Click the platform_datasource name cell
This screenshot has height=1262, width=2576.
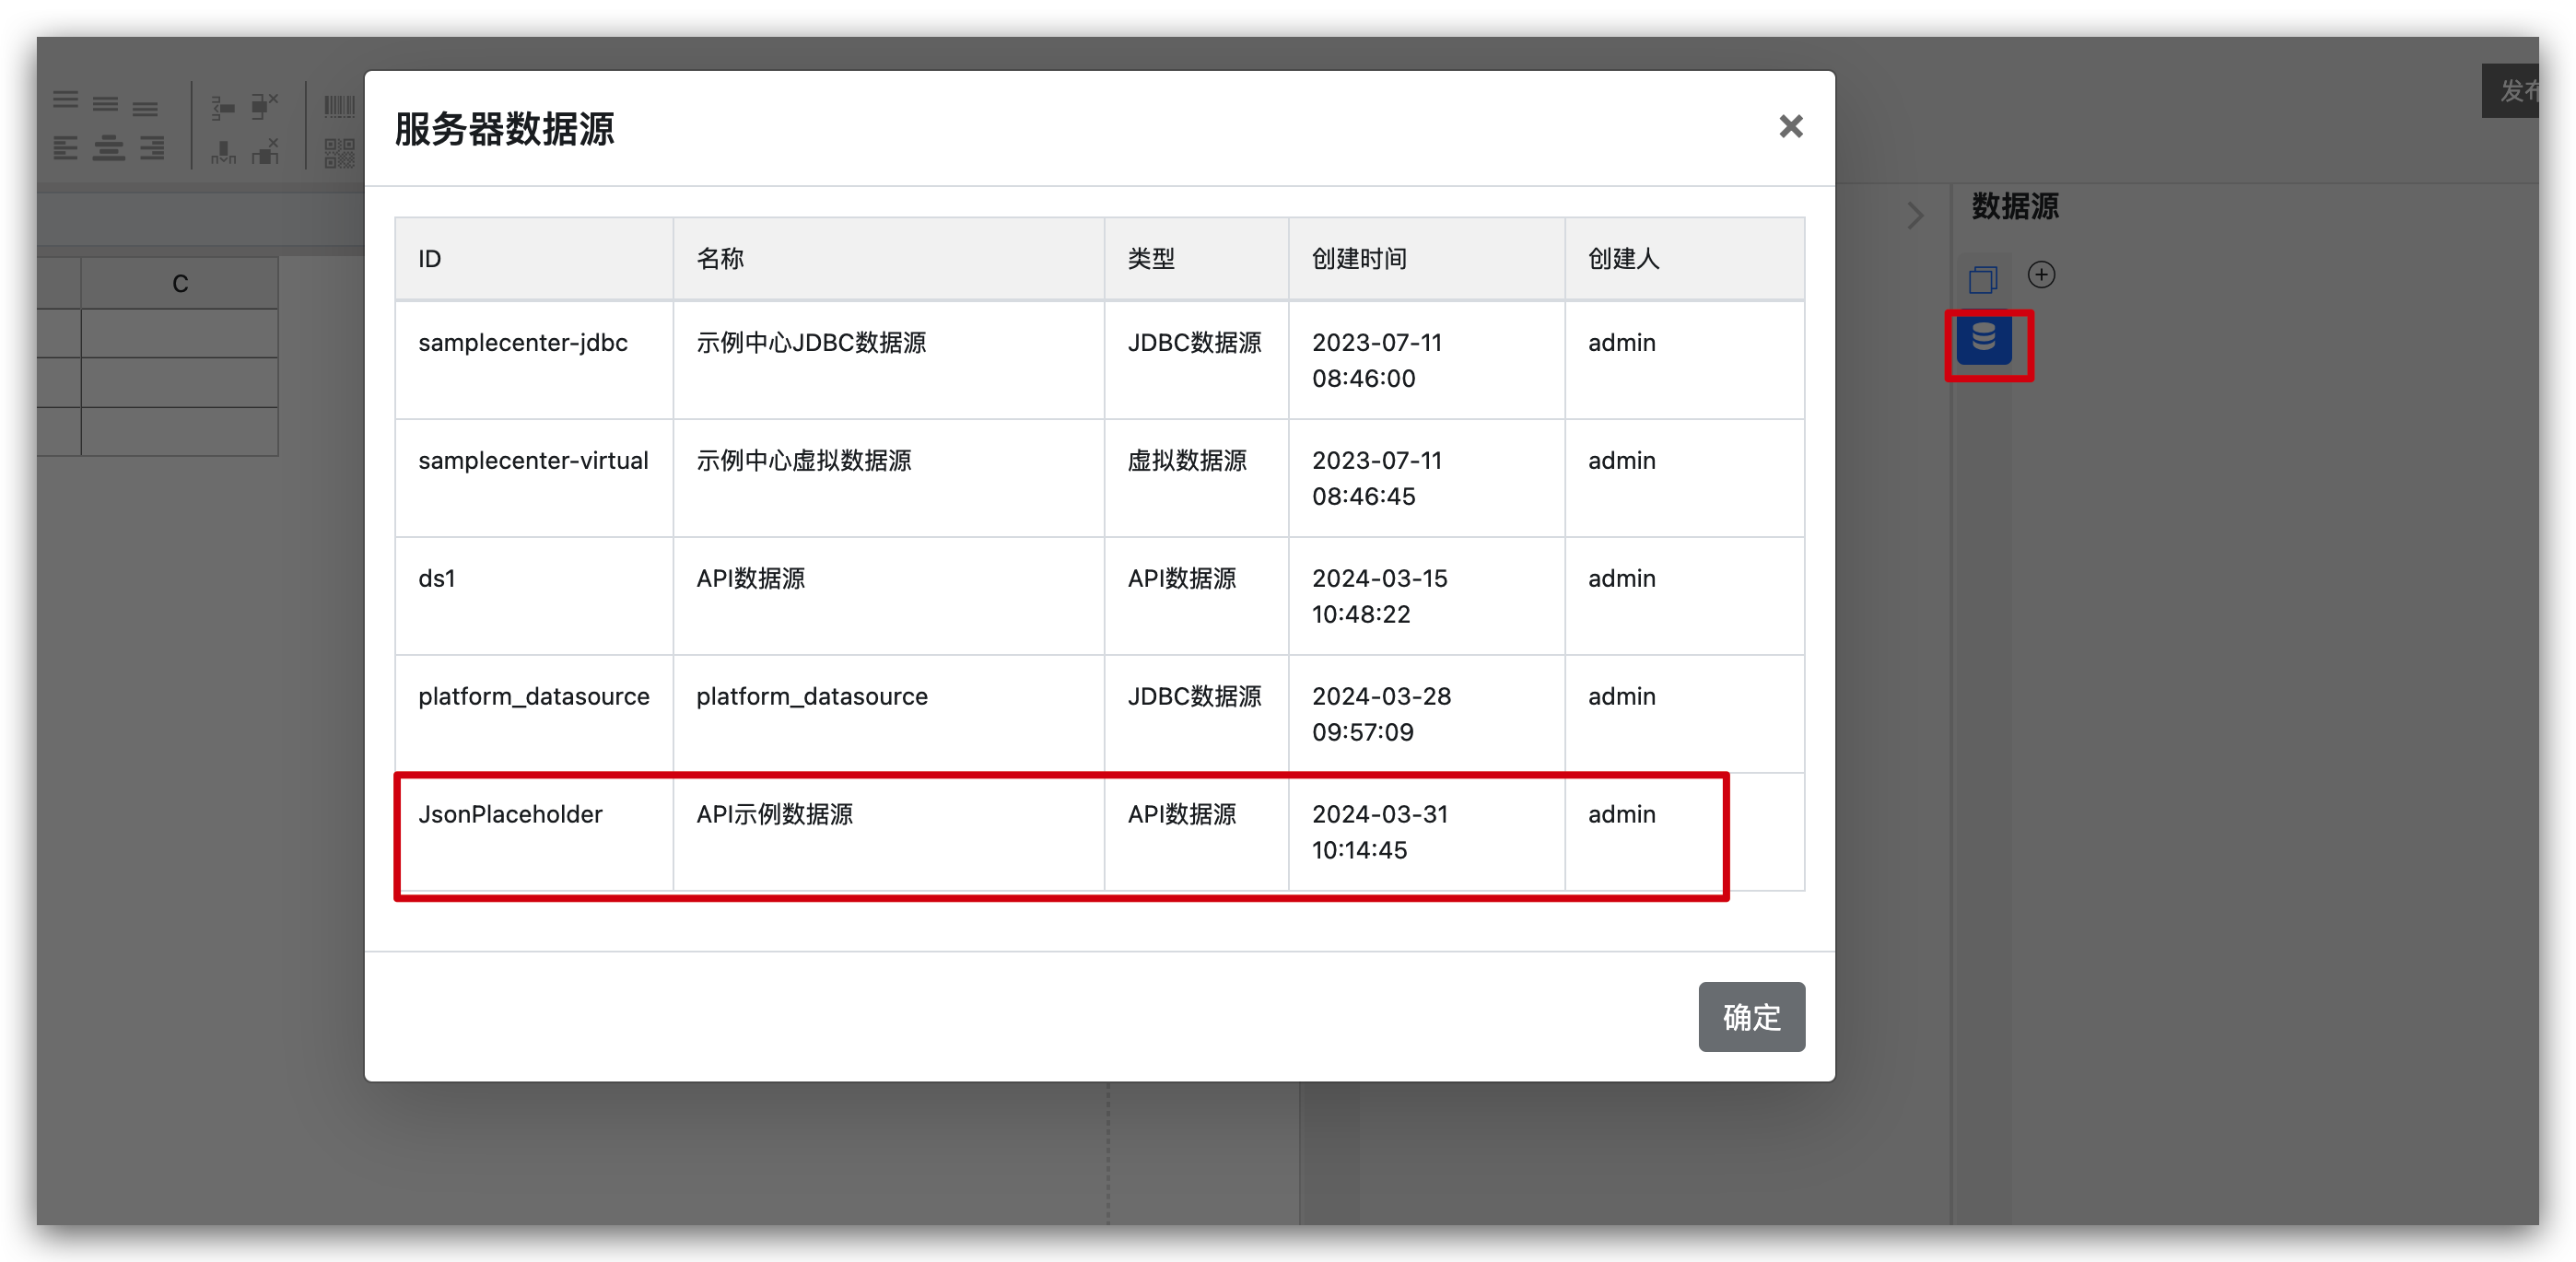(888, 713)
